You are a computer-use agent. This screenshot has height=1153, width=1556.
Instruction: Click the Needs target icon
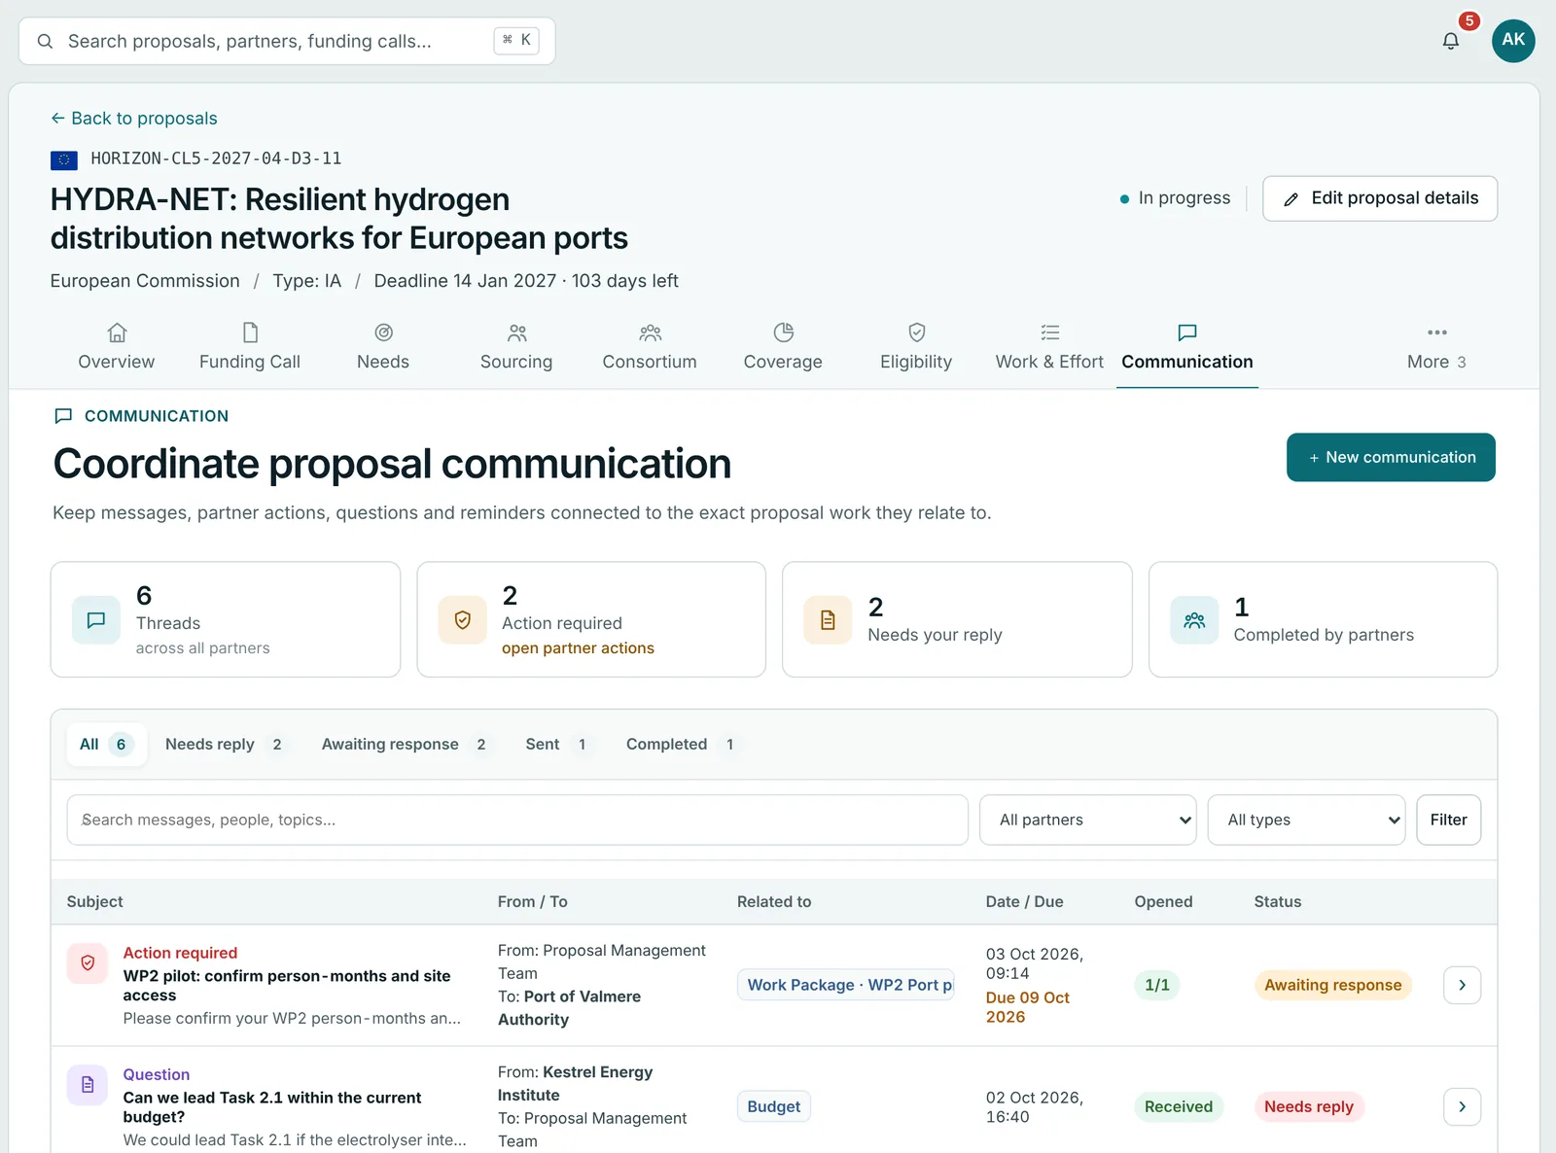[x=383, y=332]
